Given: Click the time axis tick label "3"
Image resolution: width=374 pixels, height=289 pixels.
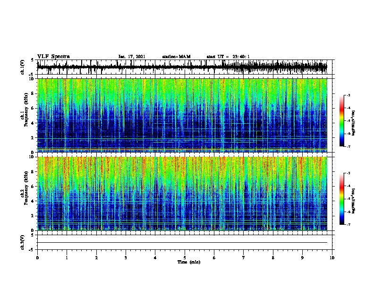Looking at the screenshot, I should [126, 258].
